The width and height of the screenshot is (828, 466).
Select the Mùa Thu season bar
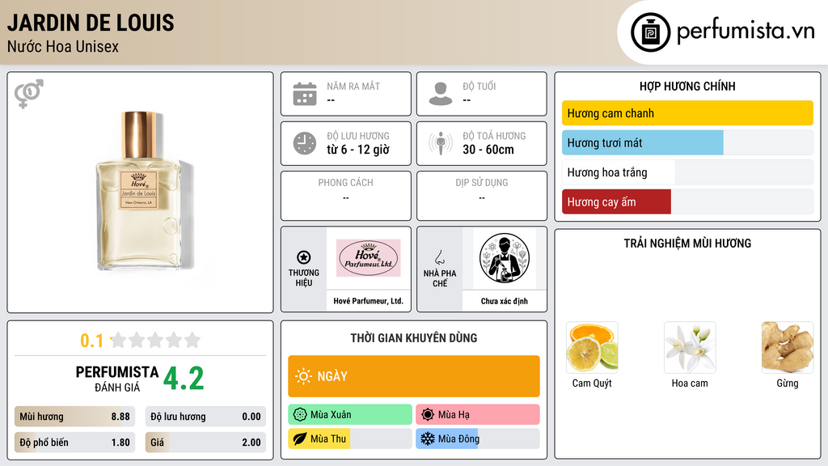click(350, 438)
